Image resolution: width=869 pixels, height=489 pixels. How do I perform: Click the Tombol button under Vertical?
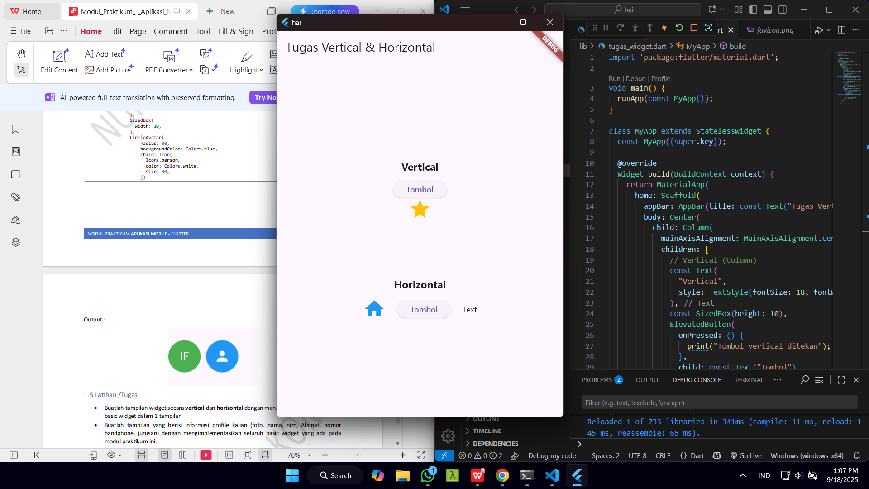click(x=420, y=189)
